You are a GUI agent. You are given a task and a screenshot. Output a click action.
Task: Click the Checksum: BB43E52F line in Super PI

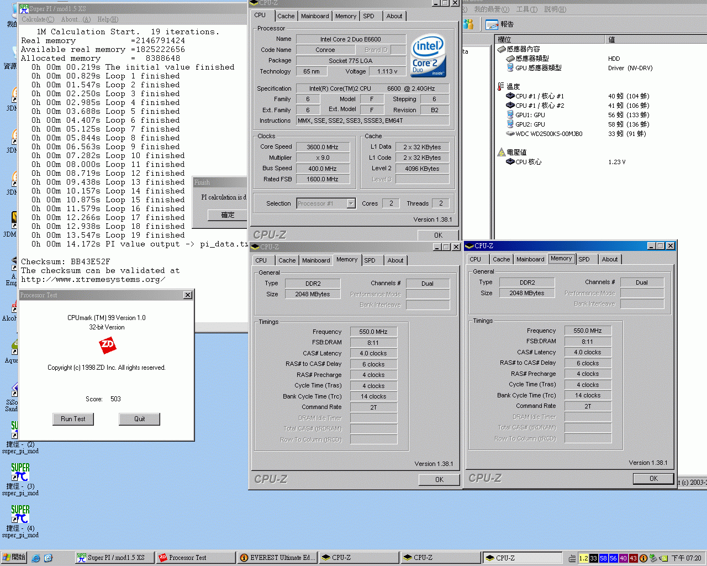tap(66, 261)
